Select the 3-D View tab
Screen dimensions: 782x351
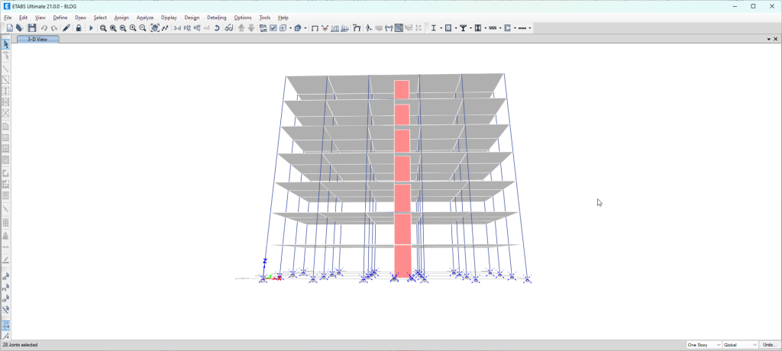[x=37, y=39]
